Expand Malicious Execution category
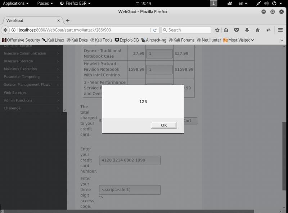This screenshot has width=288, height=213. 31,69
